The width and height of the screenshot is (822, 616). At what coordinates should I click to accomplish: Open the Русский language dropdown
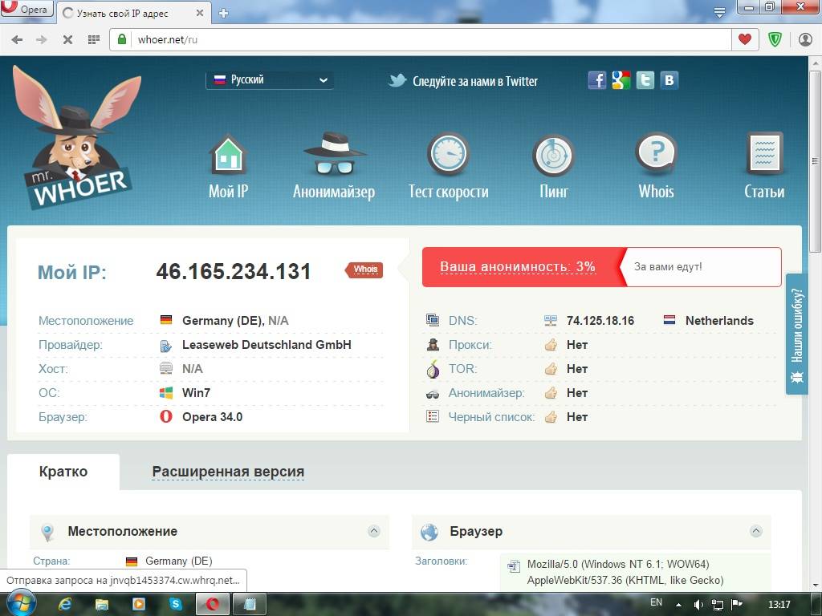270,80
